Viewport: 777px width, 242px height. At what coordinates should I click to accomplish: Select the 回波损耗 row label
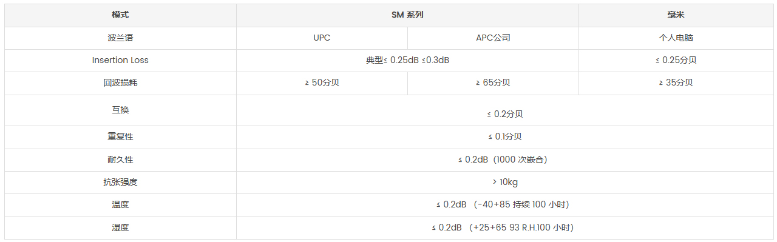[x=120, y=82]
